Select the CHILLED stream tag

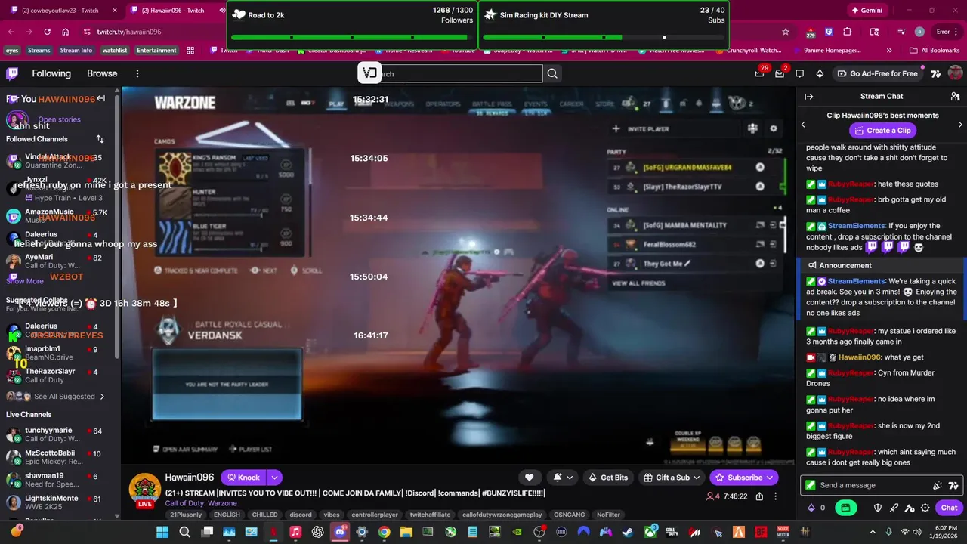264,515
